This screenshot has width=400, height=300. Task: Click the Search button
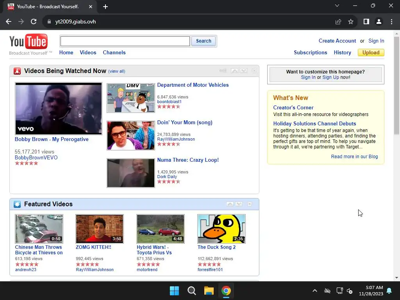[204, 41]
